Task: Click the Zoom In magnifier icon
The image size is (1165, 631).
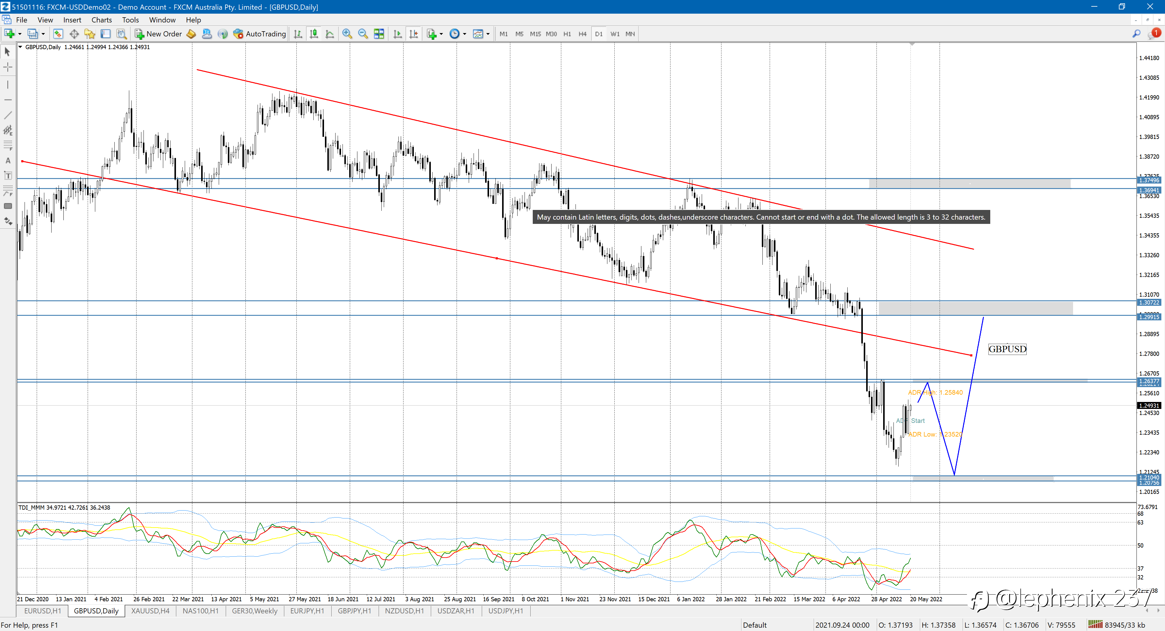Action: pos(347,34)
